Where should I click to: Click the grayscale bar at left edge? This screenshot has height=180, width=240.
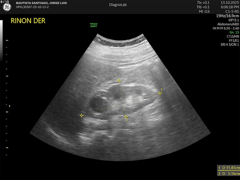pyautogui.click(x=2, y=41)
